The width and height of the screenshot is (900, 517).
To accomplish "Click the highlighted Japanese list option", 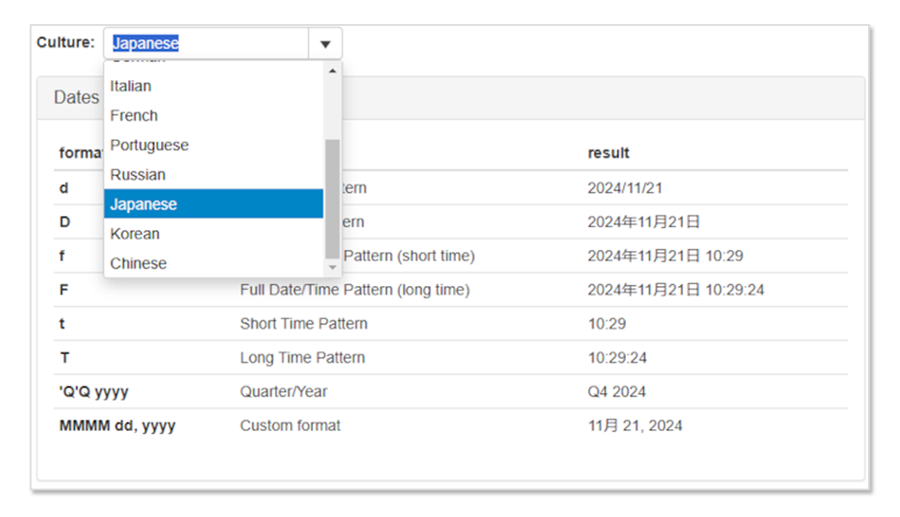I will [144, 204].
